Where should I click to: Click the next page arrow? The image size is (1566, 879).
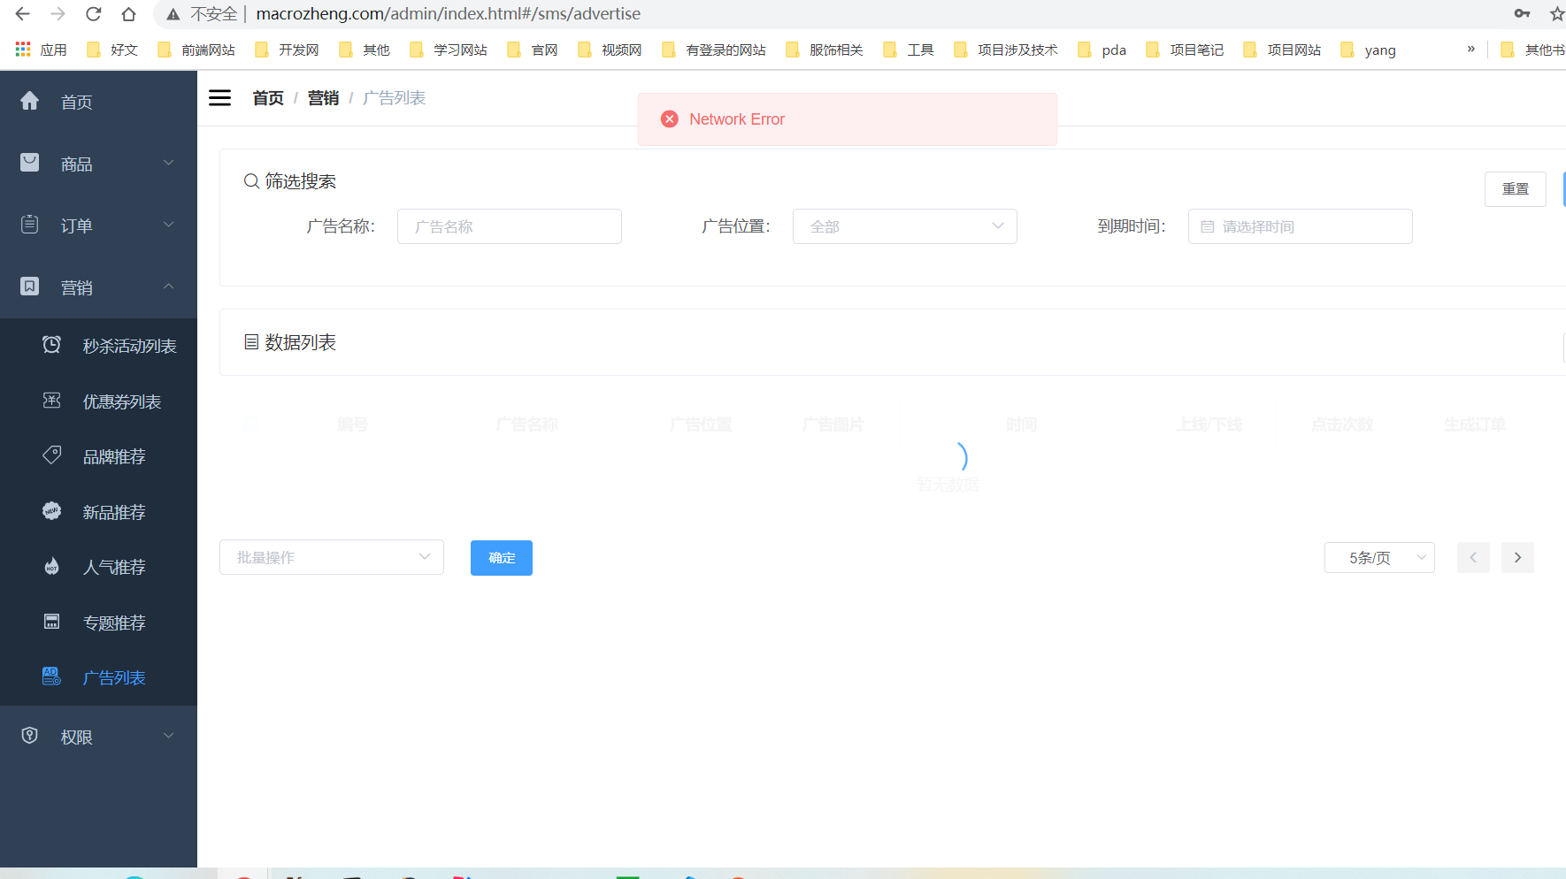tap(1517, 557)
